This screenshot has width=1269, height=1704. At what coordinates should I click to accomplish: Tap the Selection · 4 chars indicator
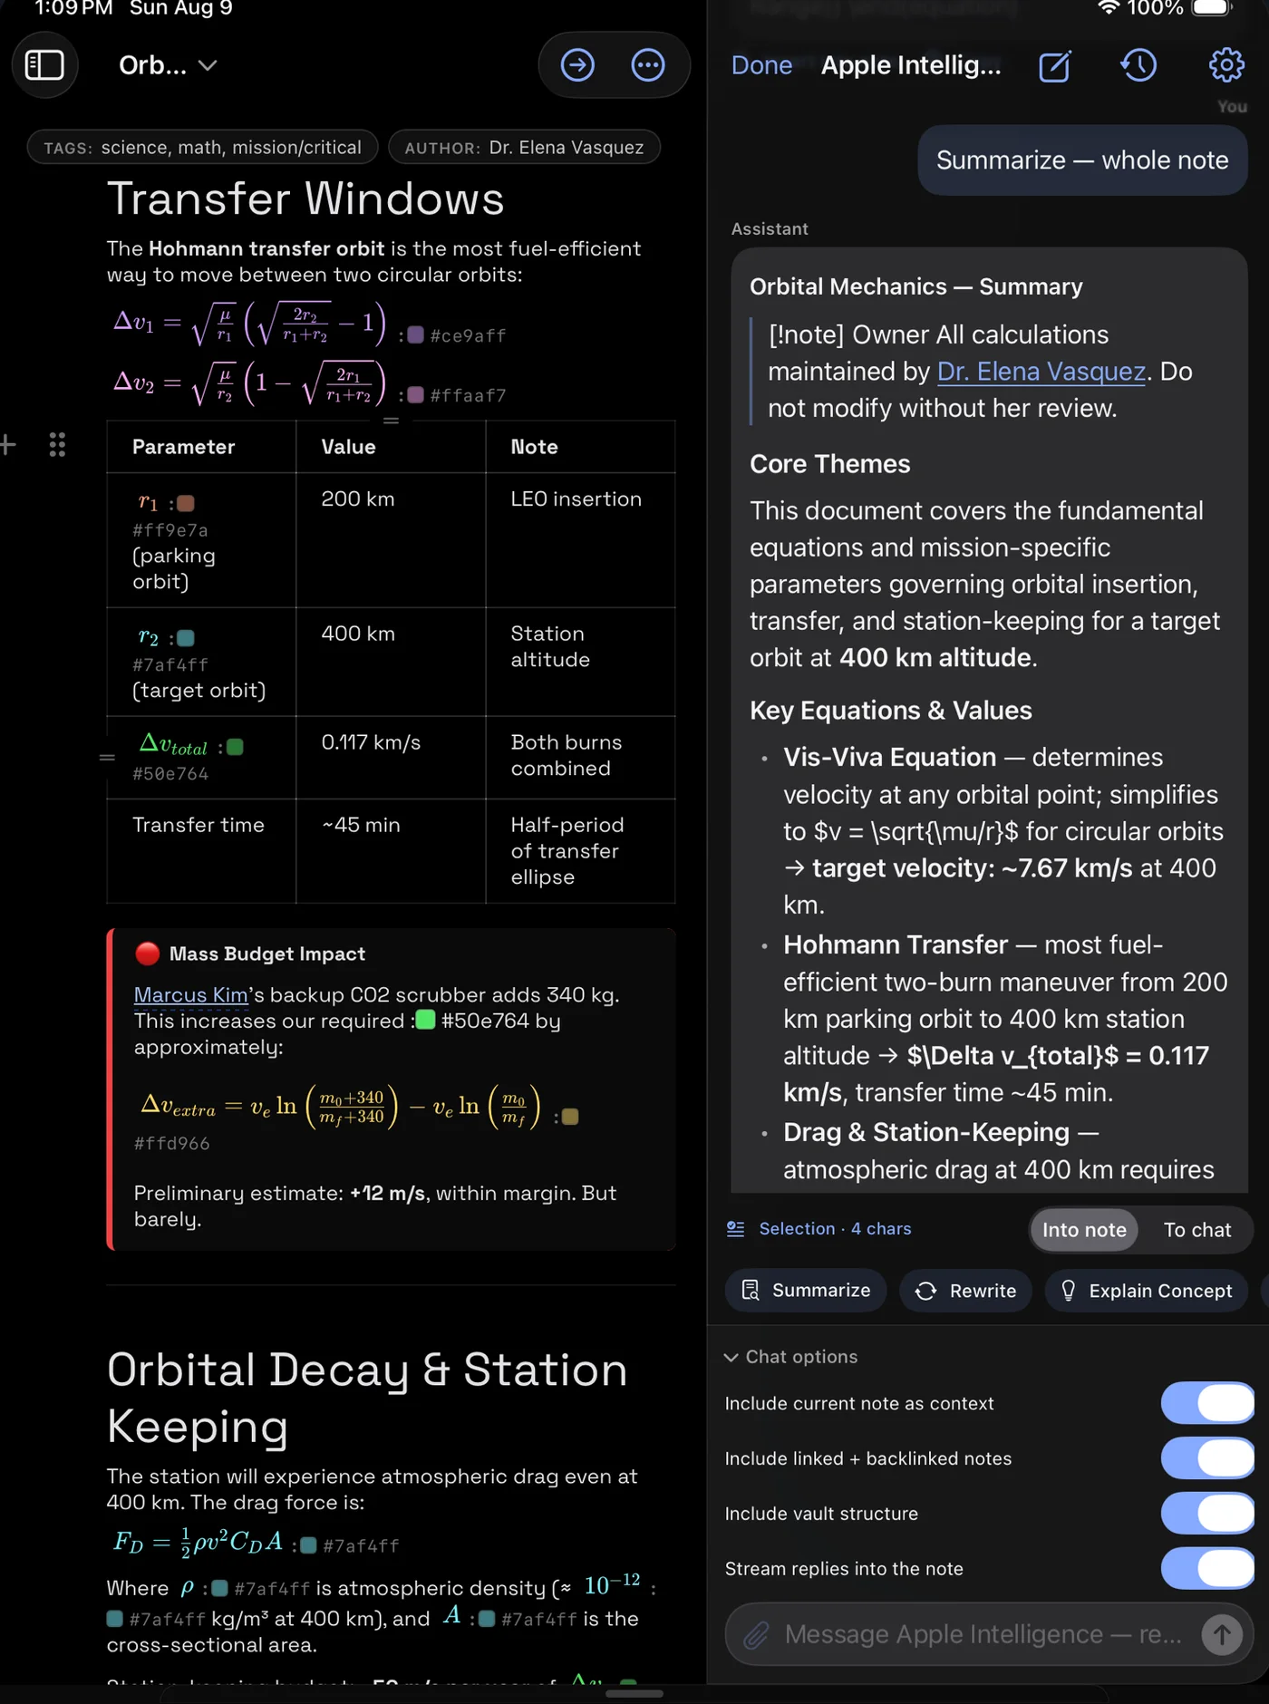835,1229
